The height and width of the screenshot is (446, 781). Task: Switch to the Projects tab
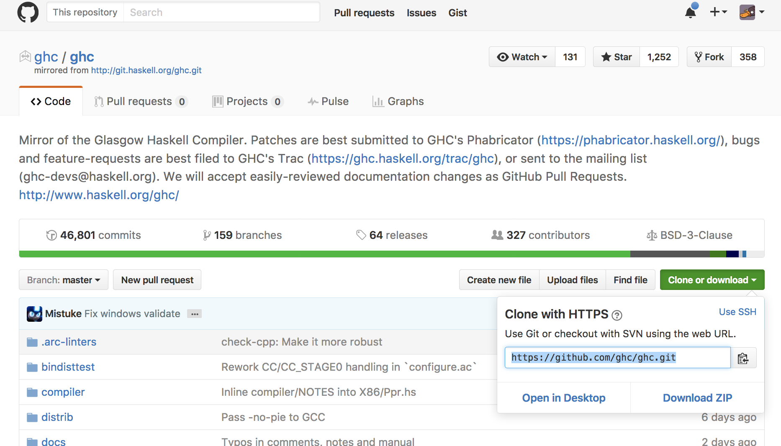(248, 101)
